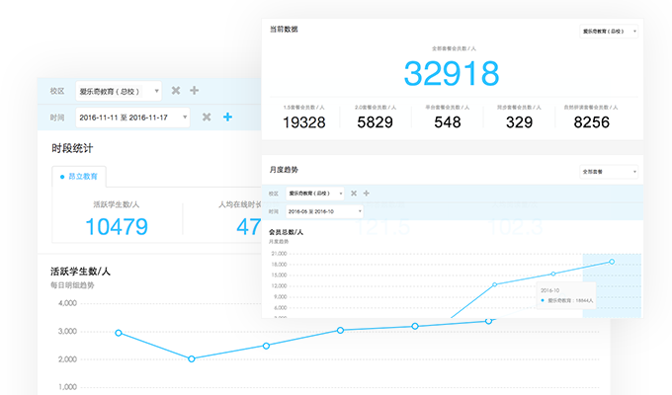Click the 8256 members stat

tap(591, 122)
